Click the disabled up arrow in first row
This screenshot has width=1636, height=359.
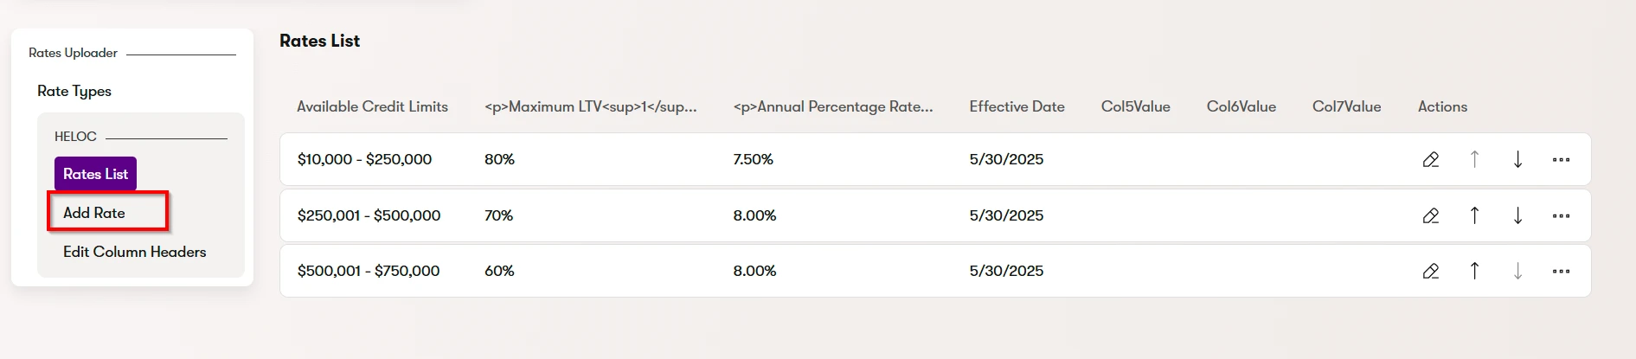(x=1474, y=159)
